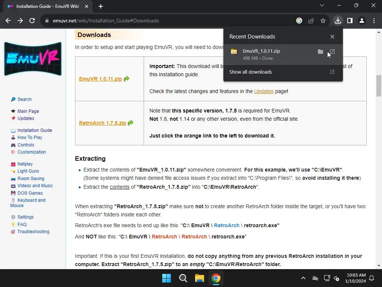Click the scrollbar down arrow
Viewport: 382px width, 287px height.
tap(379, 266)
